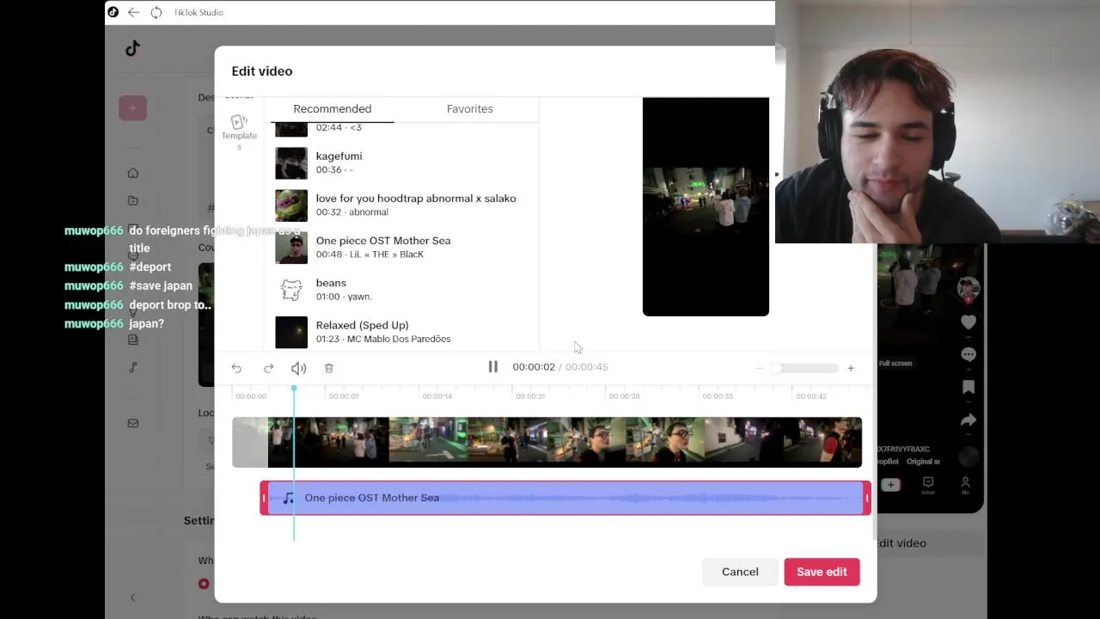Viewport: 1100px width, 619px height.
Task: Select the kagefumi sound
Action: (402, 162)
